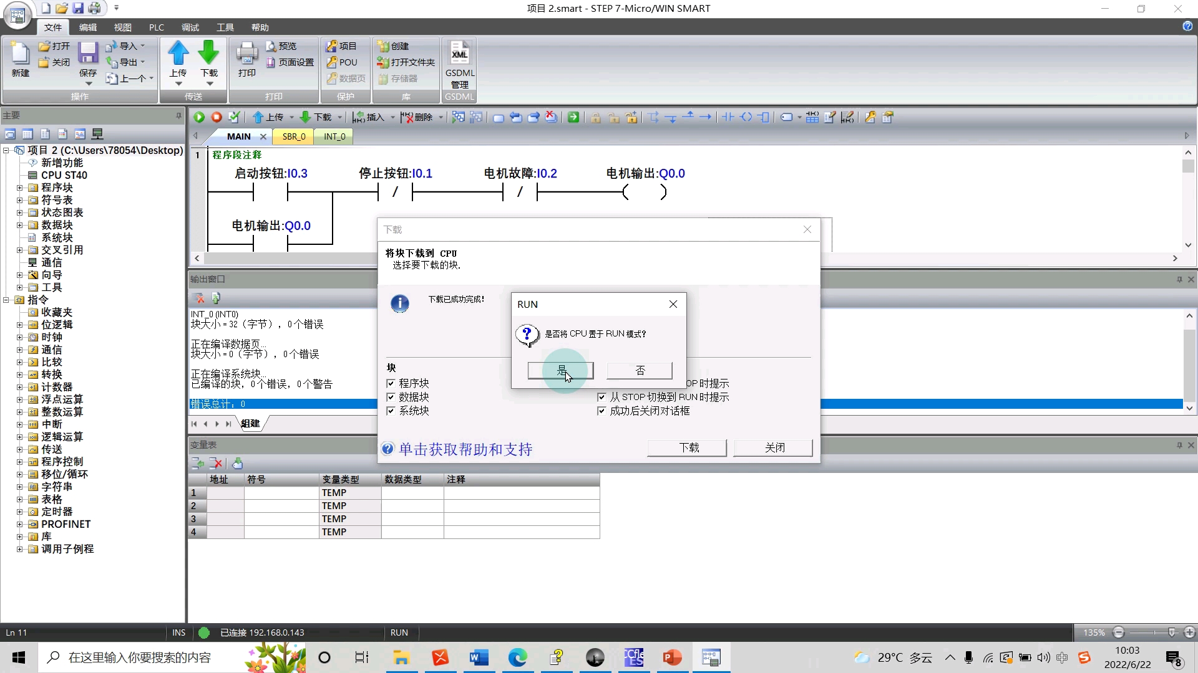
Task: Click the zoom slider in status bar
Action: tap(1171, 632)
